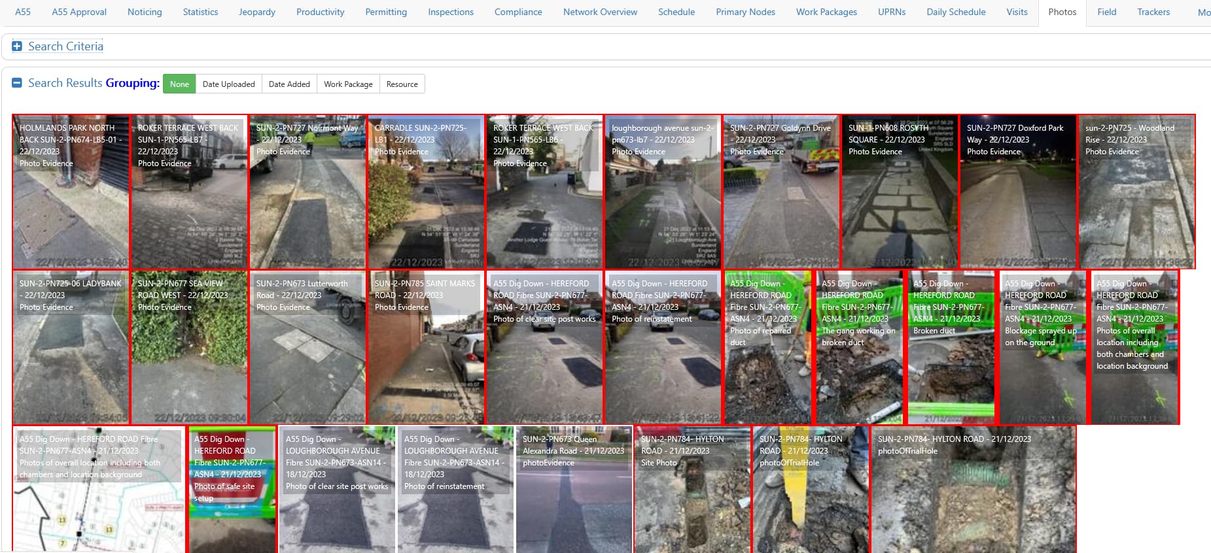Go to the Trackers tab
The height and width of the screenshot is (553, 1211).
[x=1153, y=12]
